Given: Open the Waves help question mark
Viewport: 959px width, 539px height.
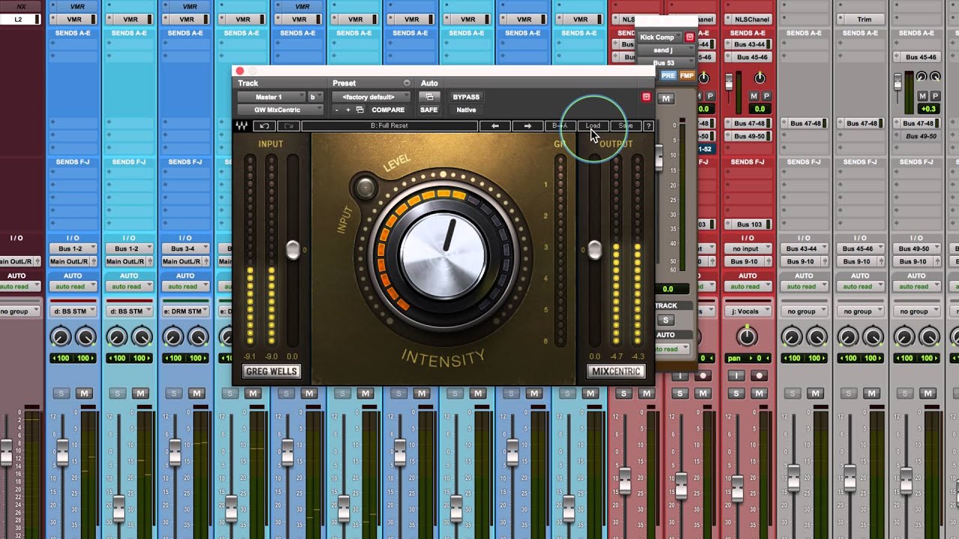Looking at the screenshot, I should coord(649,126).
